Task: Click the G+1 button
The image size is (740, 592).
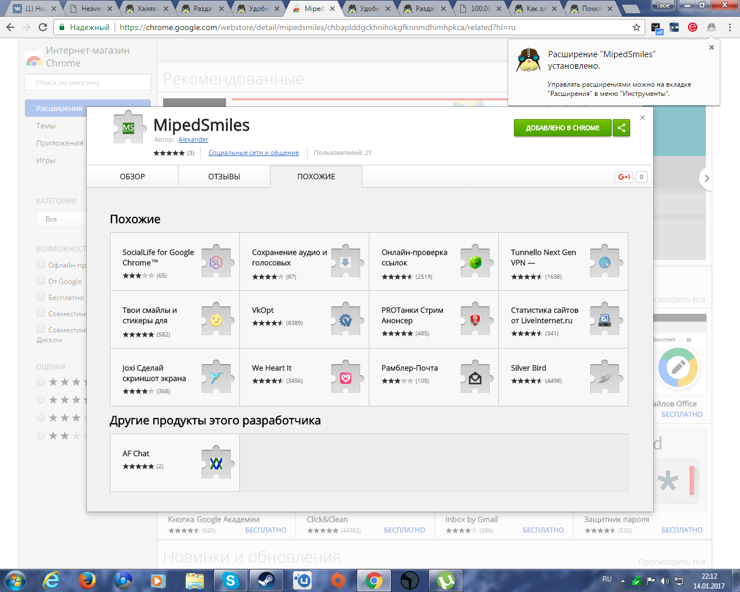Action: pos(624,177)
